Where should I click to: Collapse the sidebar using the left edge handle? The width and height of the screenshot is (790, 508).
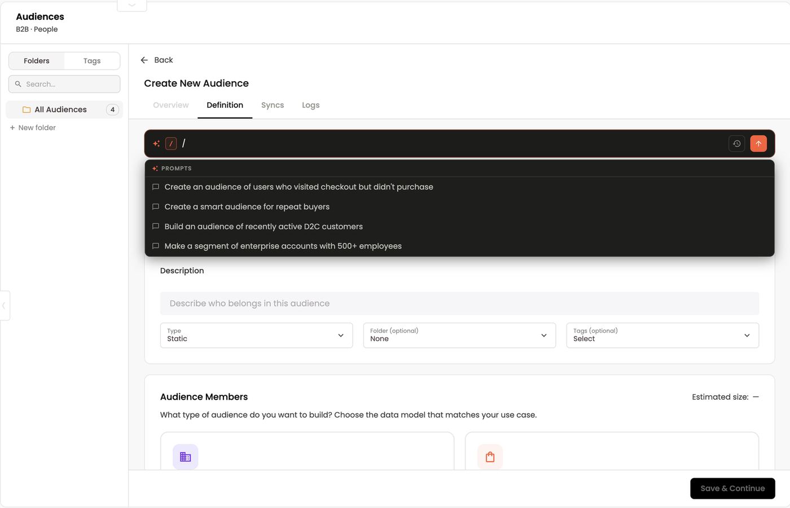(5, 306)
